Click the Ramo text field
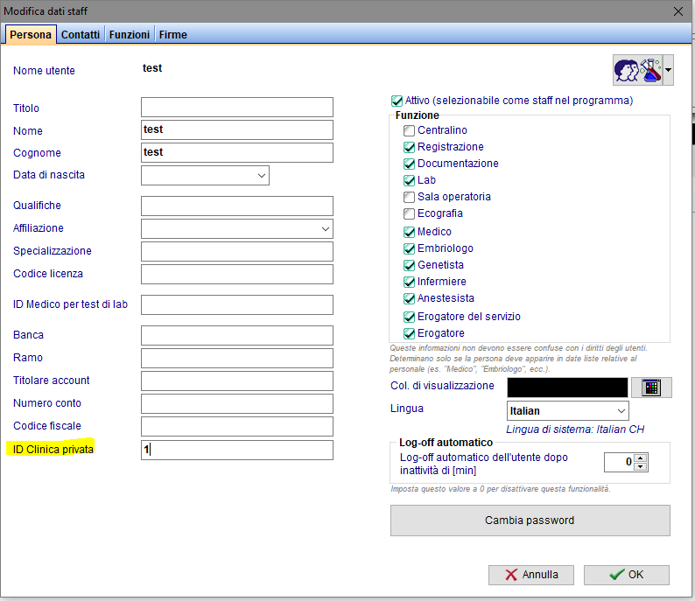This screenshot has width=695, height=601. click(237, 359)
